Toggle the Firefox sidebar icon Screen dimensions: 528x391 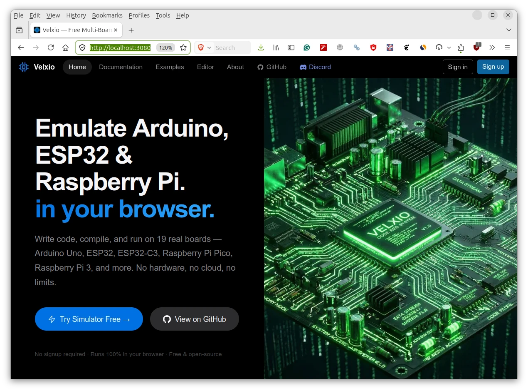291,48
